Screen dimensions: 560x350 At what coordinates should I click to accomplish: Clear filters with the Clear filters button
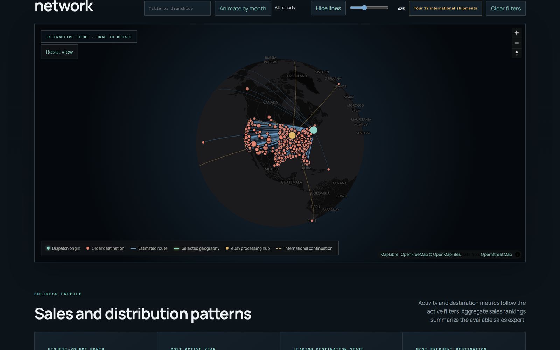pos(506,8)
